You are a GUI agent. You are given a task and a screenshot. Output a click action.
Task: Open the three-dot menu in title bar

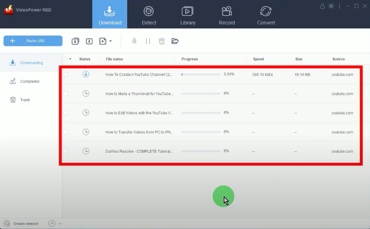(339, 6)
